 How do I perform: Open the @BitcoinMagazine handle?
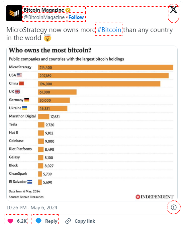click(x=44, y=17)
